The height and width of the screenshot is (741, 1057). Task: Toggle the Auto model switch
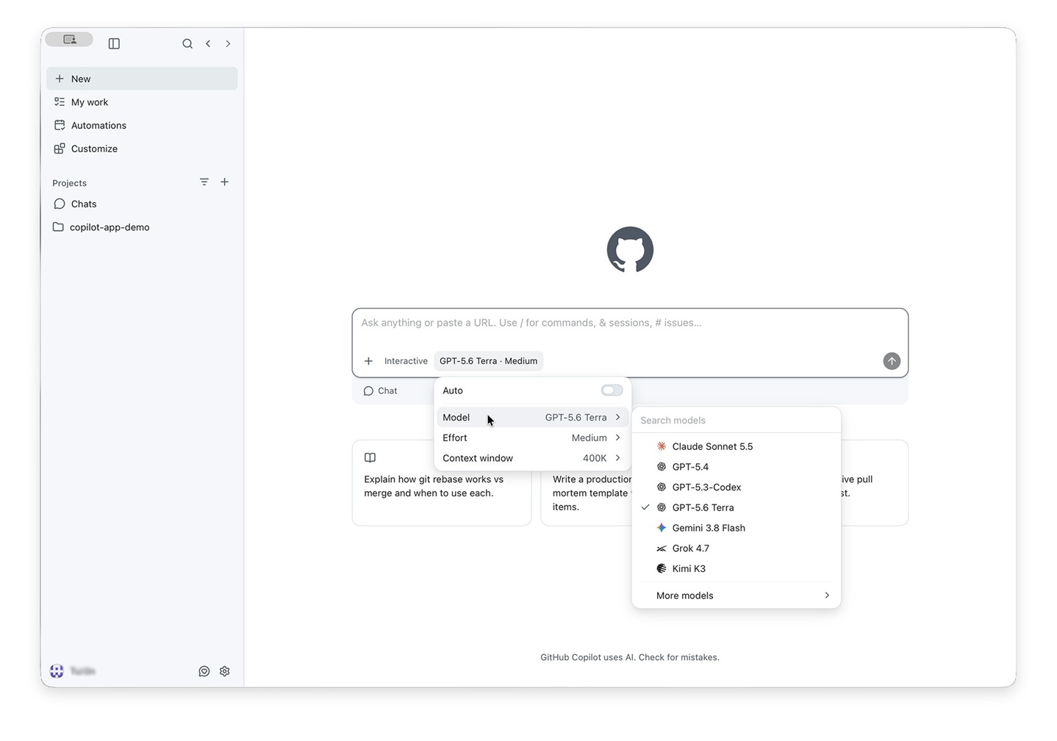coord(612,390)
